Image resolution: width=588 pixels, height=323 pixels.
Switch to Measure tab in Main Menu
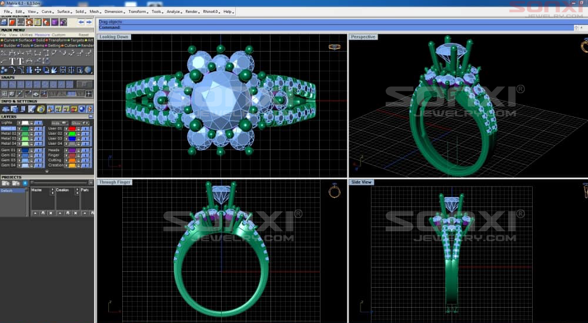(x=42, y=35)
